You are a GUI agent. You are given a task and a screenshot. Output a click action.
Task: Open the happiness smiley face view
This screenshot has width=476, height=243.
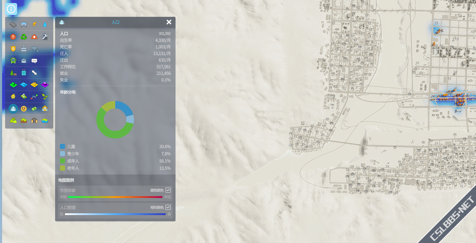(24, 108)
